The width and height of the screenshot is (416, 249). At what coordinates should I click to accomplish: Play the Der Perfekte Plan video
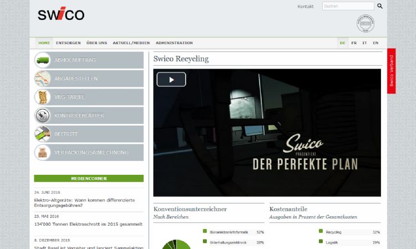[x=171, y=79]
